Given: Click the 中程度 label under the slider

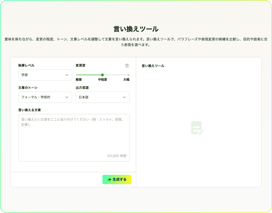Looking at the screenshot, I should pyautogui.click(x=103, y=80).
